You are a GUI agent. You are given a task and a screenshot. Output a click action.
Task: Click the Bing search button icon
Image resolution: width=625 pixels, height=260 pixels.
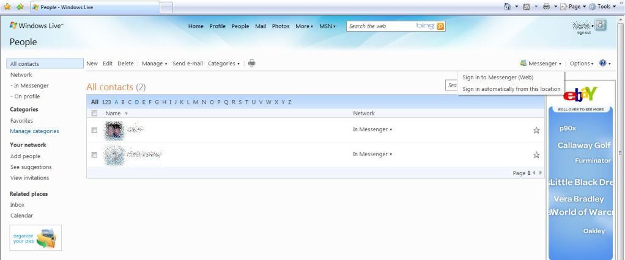[x=440, y=26]
